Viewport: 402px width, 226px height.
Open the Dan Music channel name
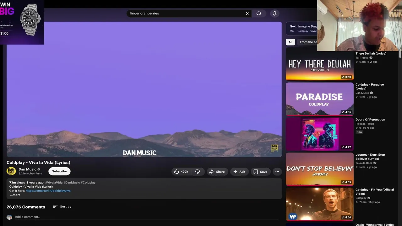click(x=27, y=169)
